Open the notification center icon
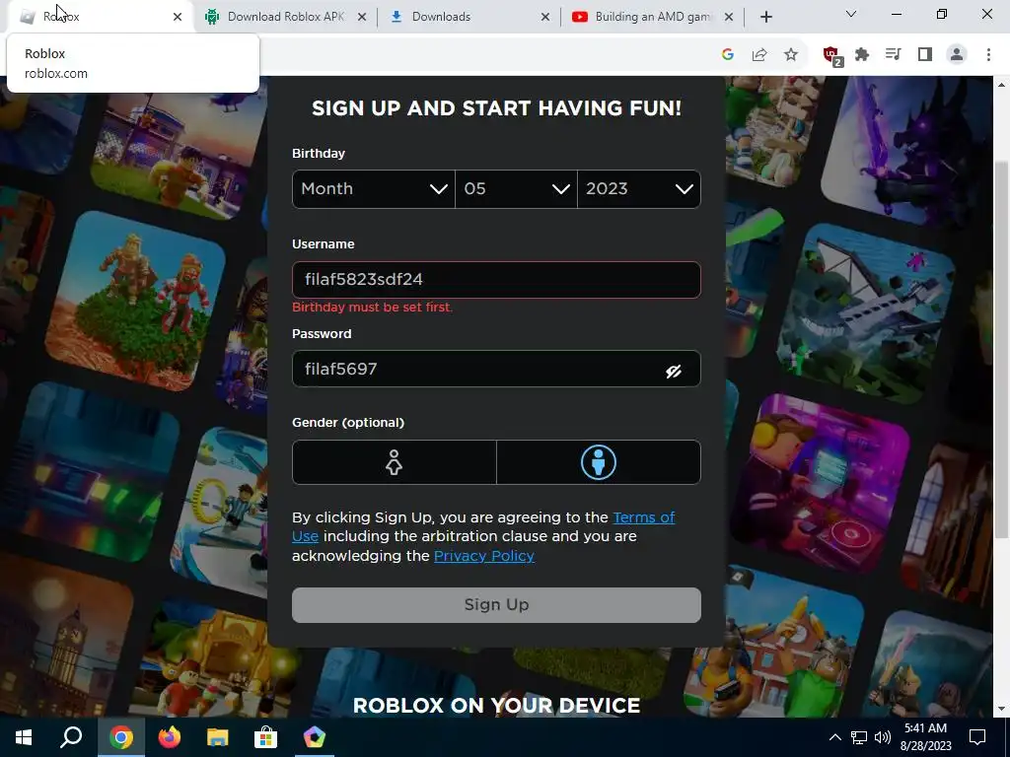This screenshot has width=1010, height=757. tap(977, 737)
